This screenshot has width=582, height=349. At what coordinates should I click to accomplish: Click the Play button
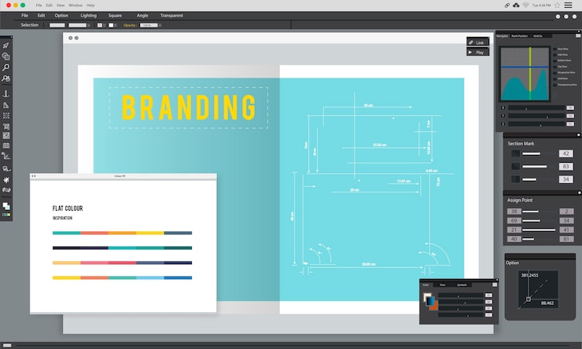[x=477, y=53]
